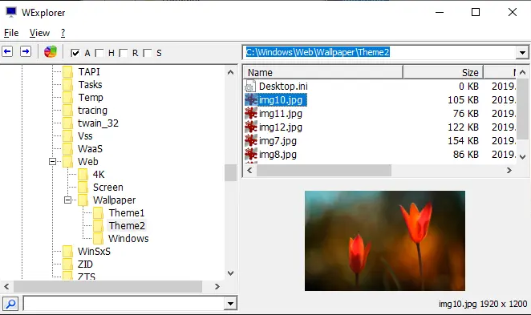Click the img11.jpg file icon

click(250, 113)
